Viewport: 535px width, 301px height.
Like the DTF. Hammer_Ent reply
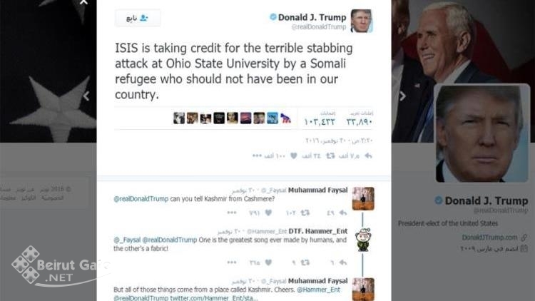tap(268, 262)
